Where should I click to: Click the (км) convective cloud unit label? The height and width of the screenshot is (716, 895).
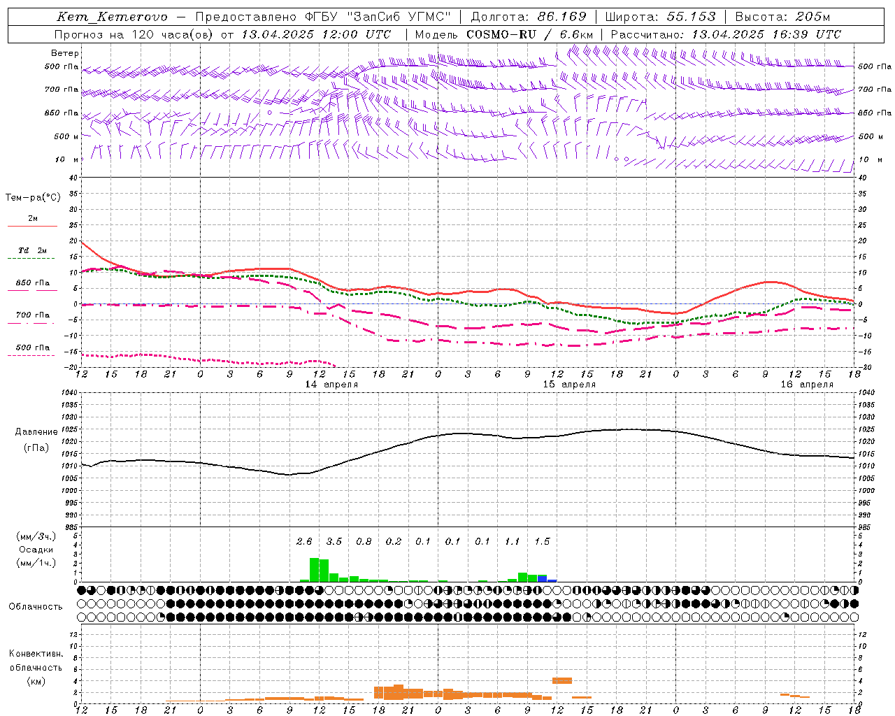point(36,681)
